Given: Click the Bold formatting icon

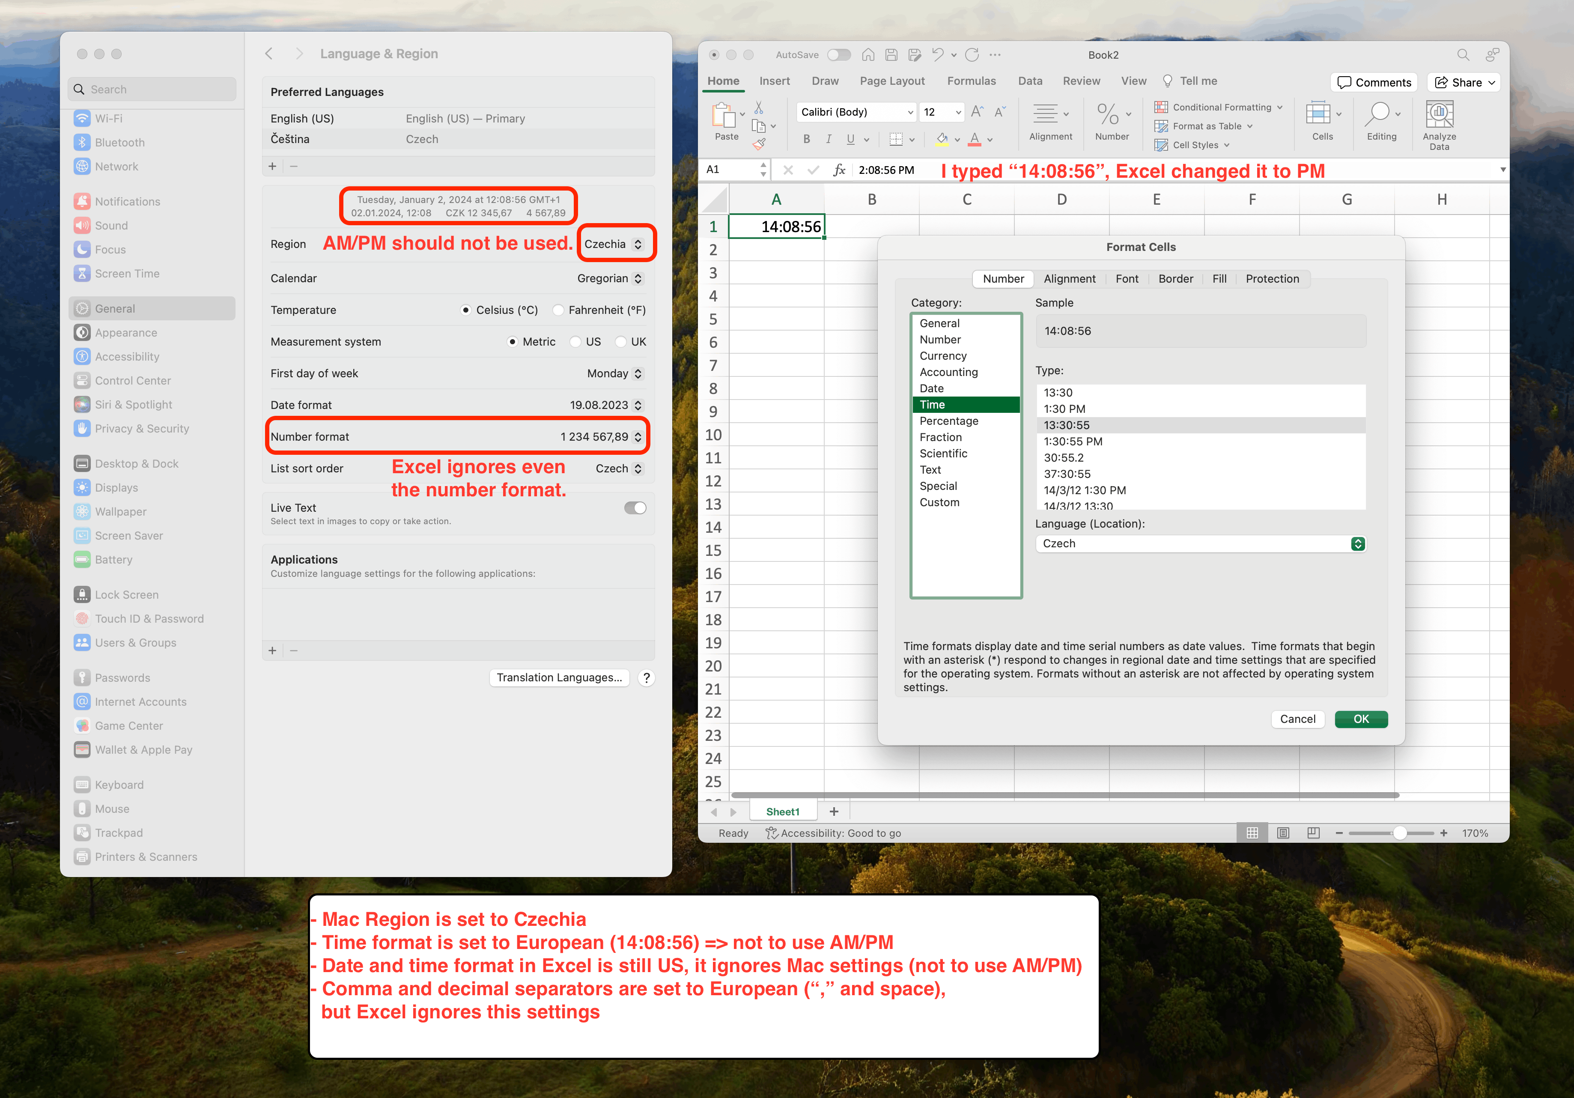Looking at the screenshot, I should pos(806,139).
